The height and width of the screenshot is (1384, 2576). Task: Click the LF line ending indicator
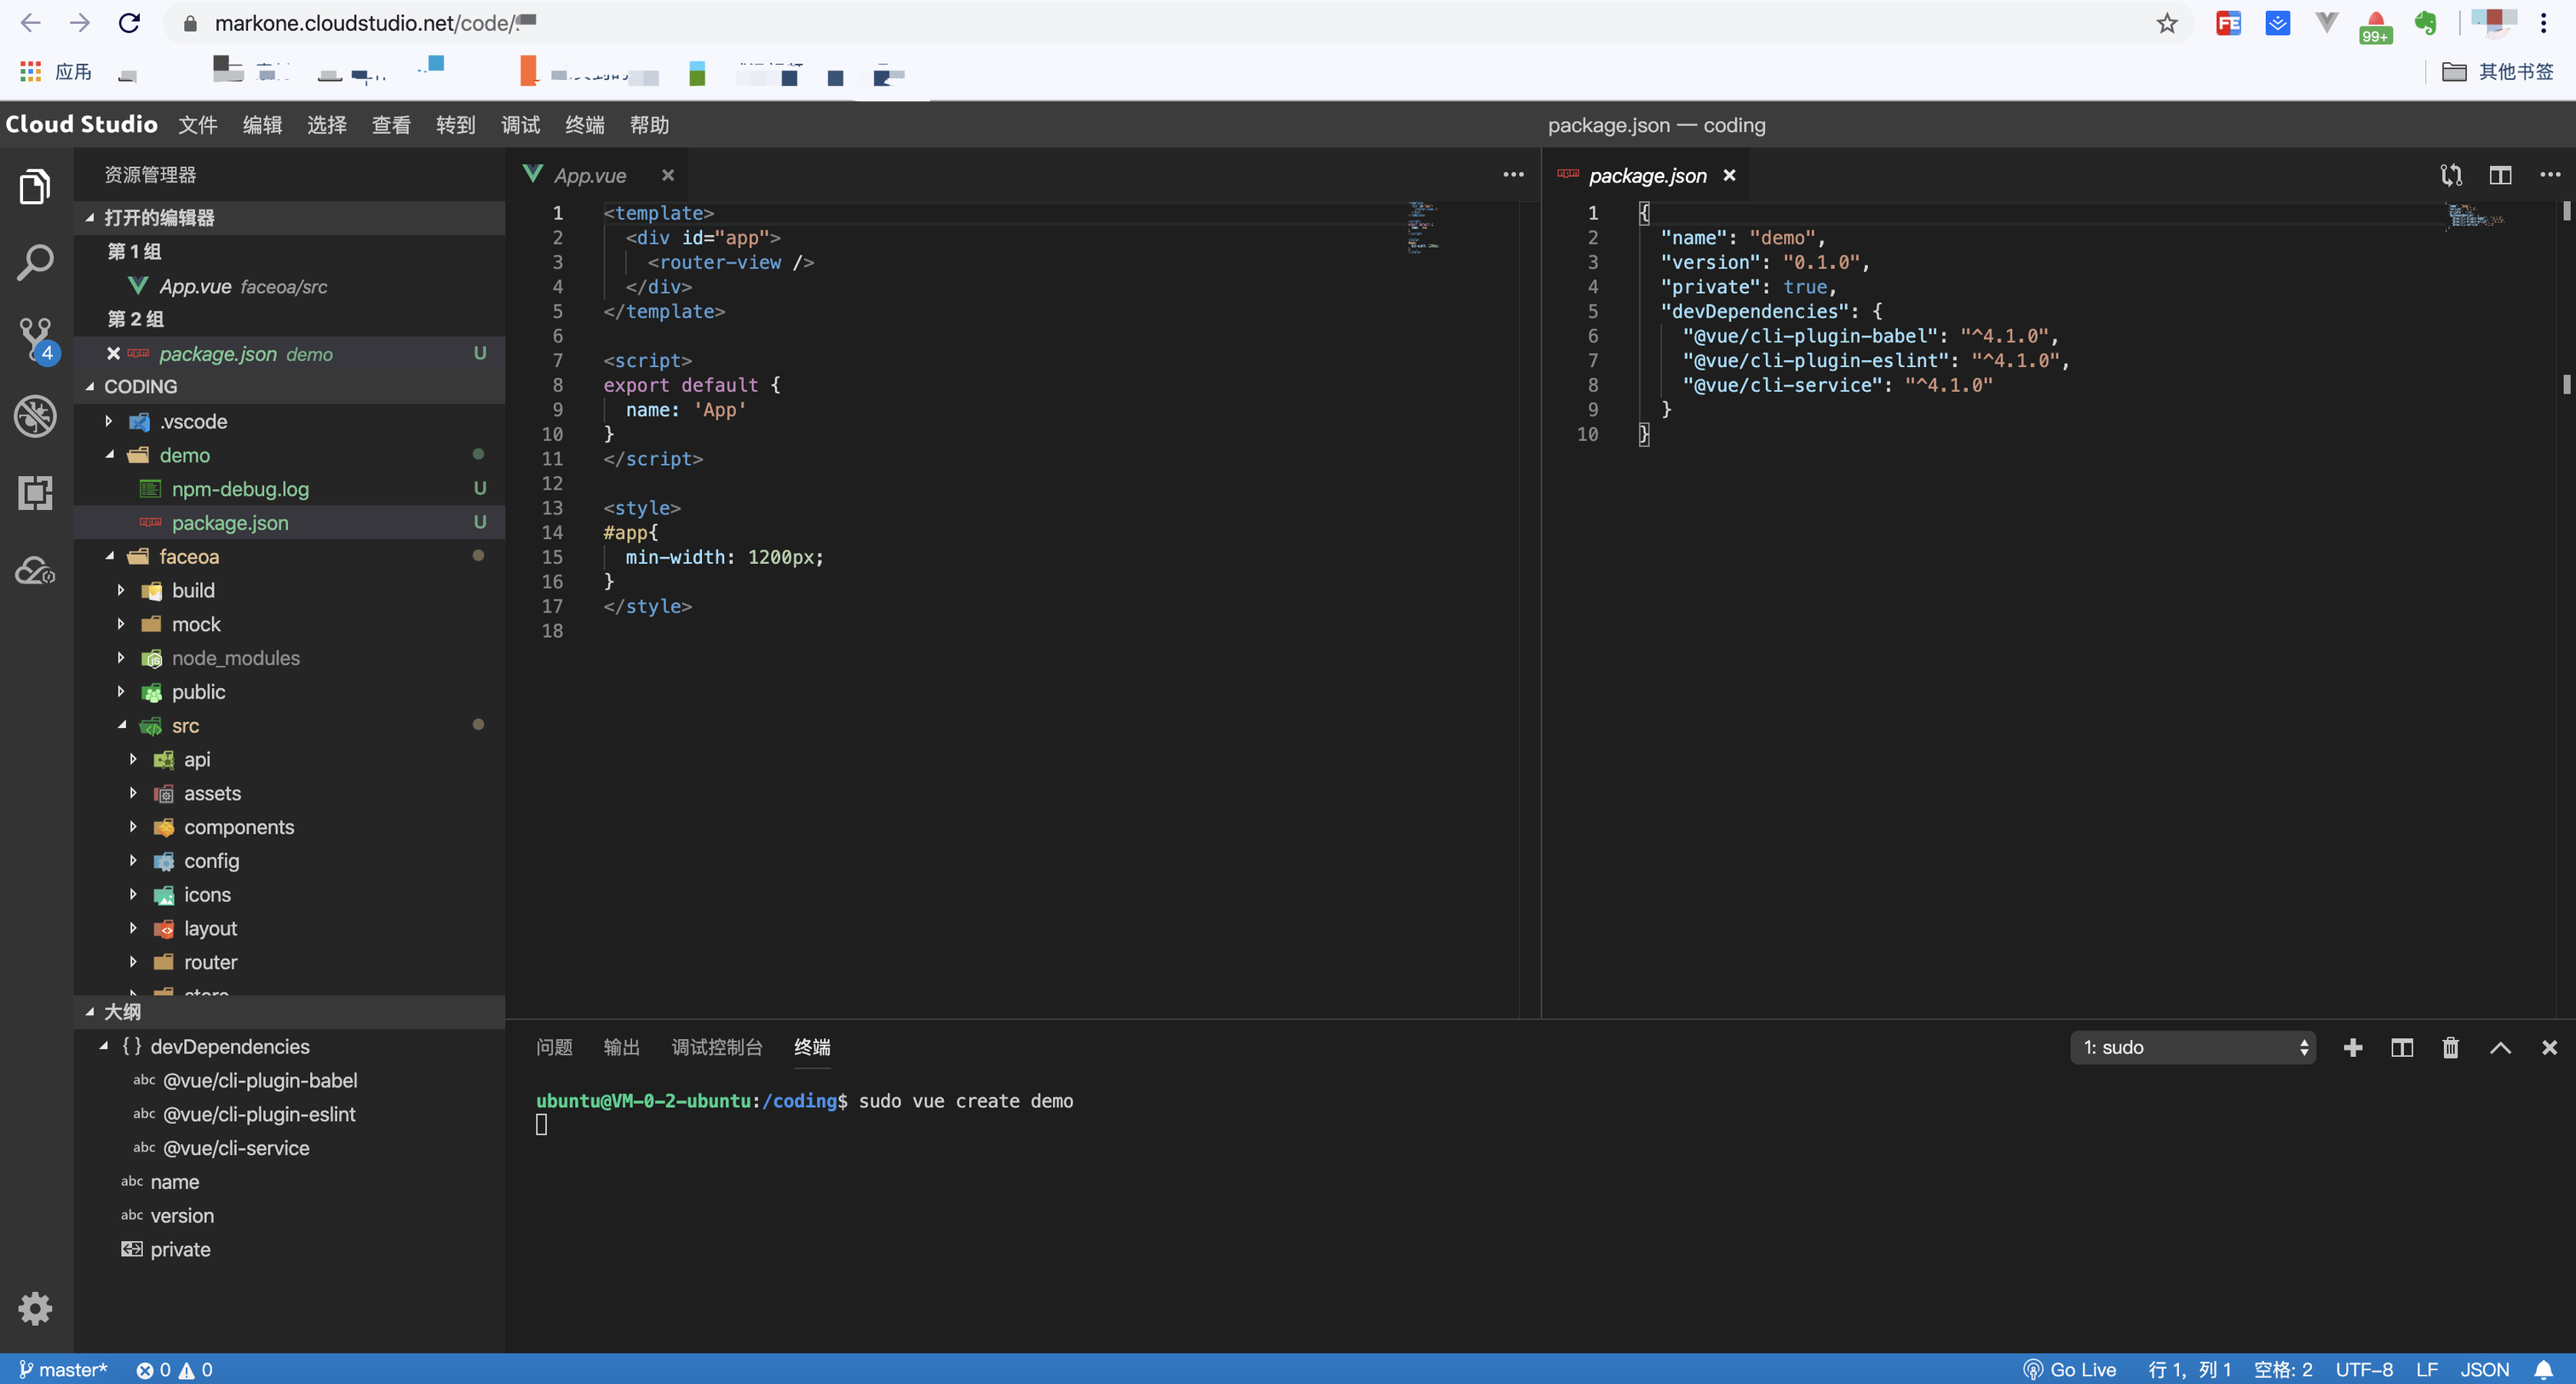2427,1369
